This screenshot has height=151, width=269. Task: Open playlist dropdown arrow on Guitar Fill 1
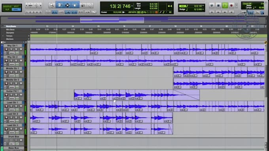23,91
